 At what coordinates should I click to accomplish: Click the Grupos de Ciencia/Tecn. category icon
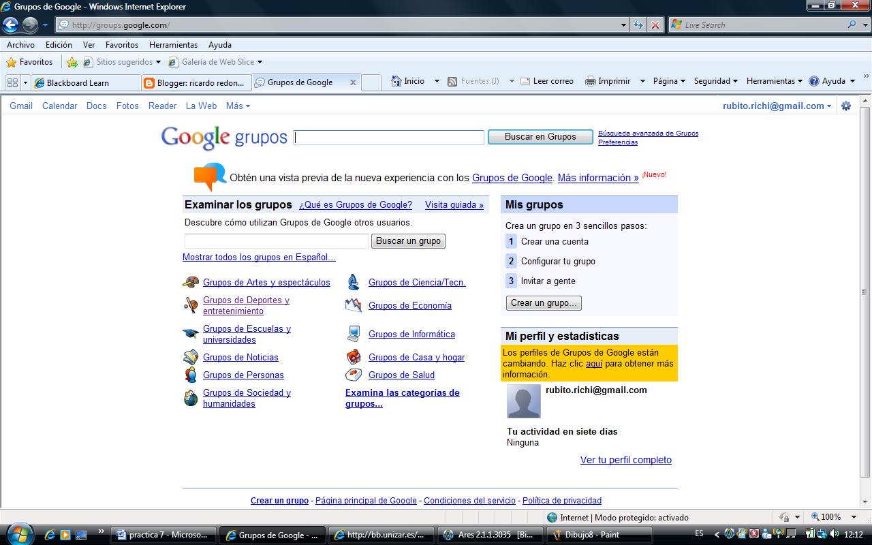pyautogui.click(x=354, y=281)
